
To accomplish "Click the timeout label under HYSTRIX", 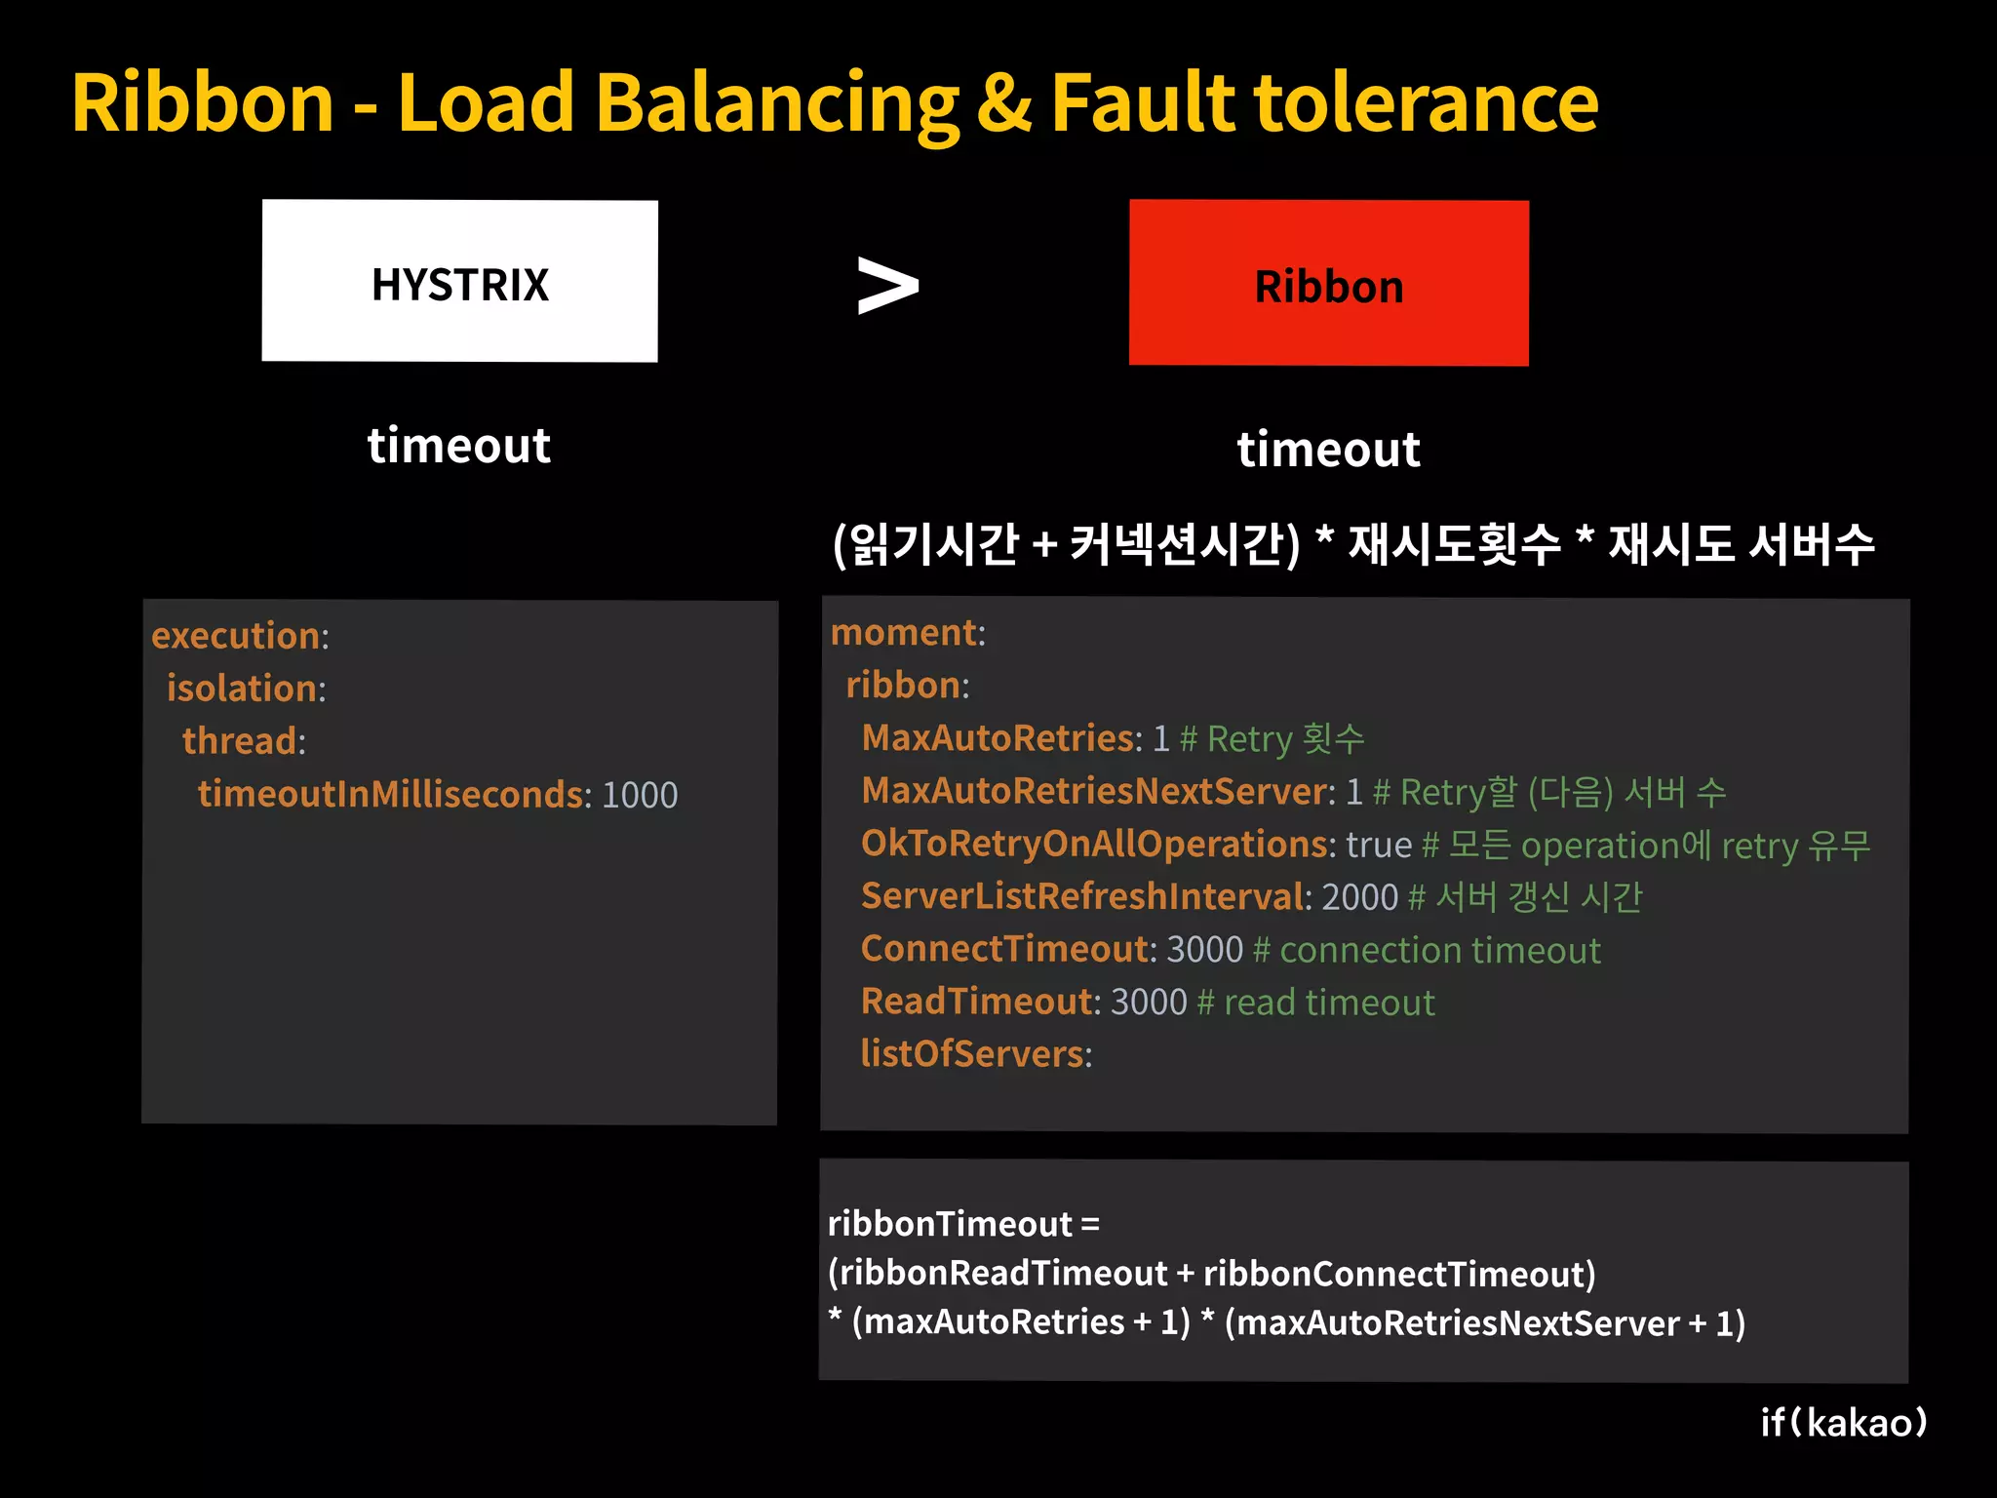I will click(x=458, y=446).
